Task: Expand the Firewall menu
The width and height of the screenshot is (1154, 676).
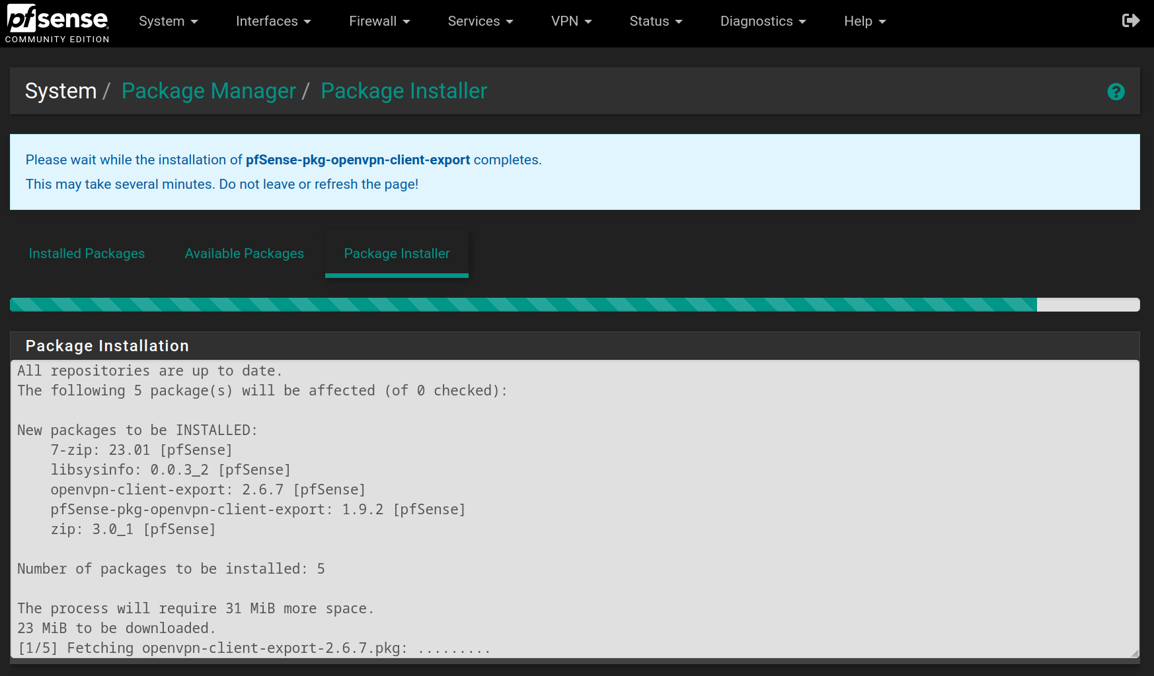Action: coord(380,21)
